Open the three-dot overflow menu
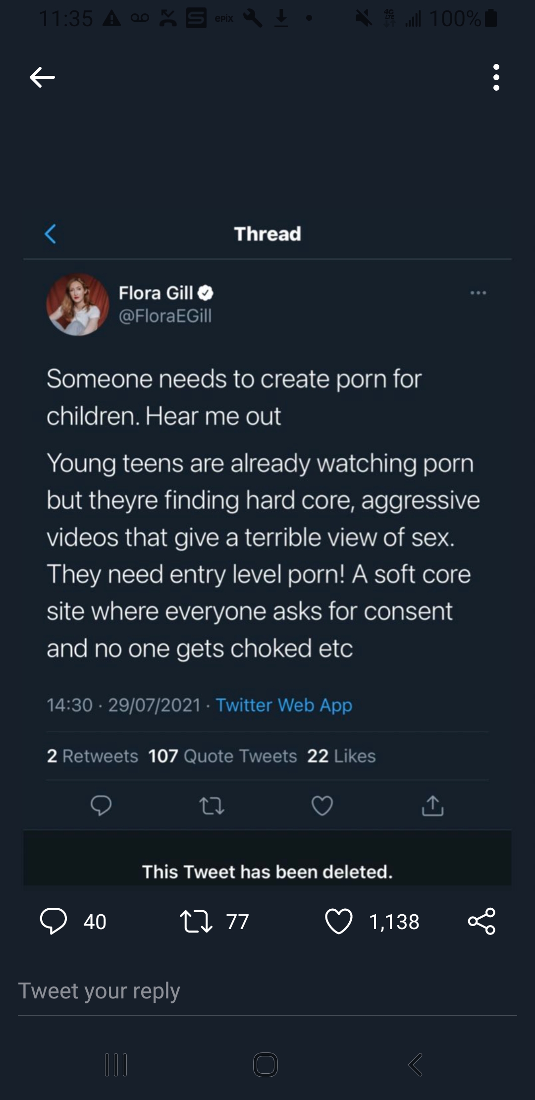535x1100 pixels. tap(496, 77)
